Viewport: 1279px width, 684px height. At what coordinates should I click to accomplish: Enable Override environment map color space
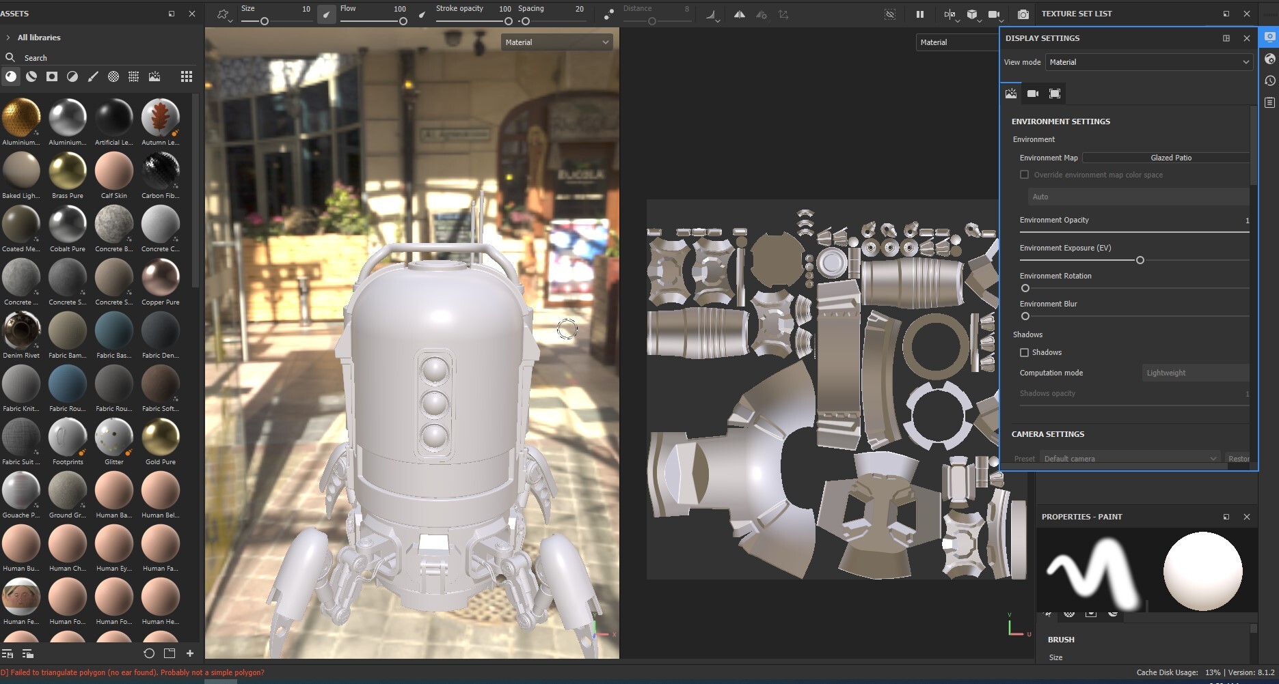point(1025,175)
